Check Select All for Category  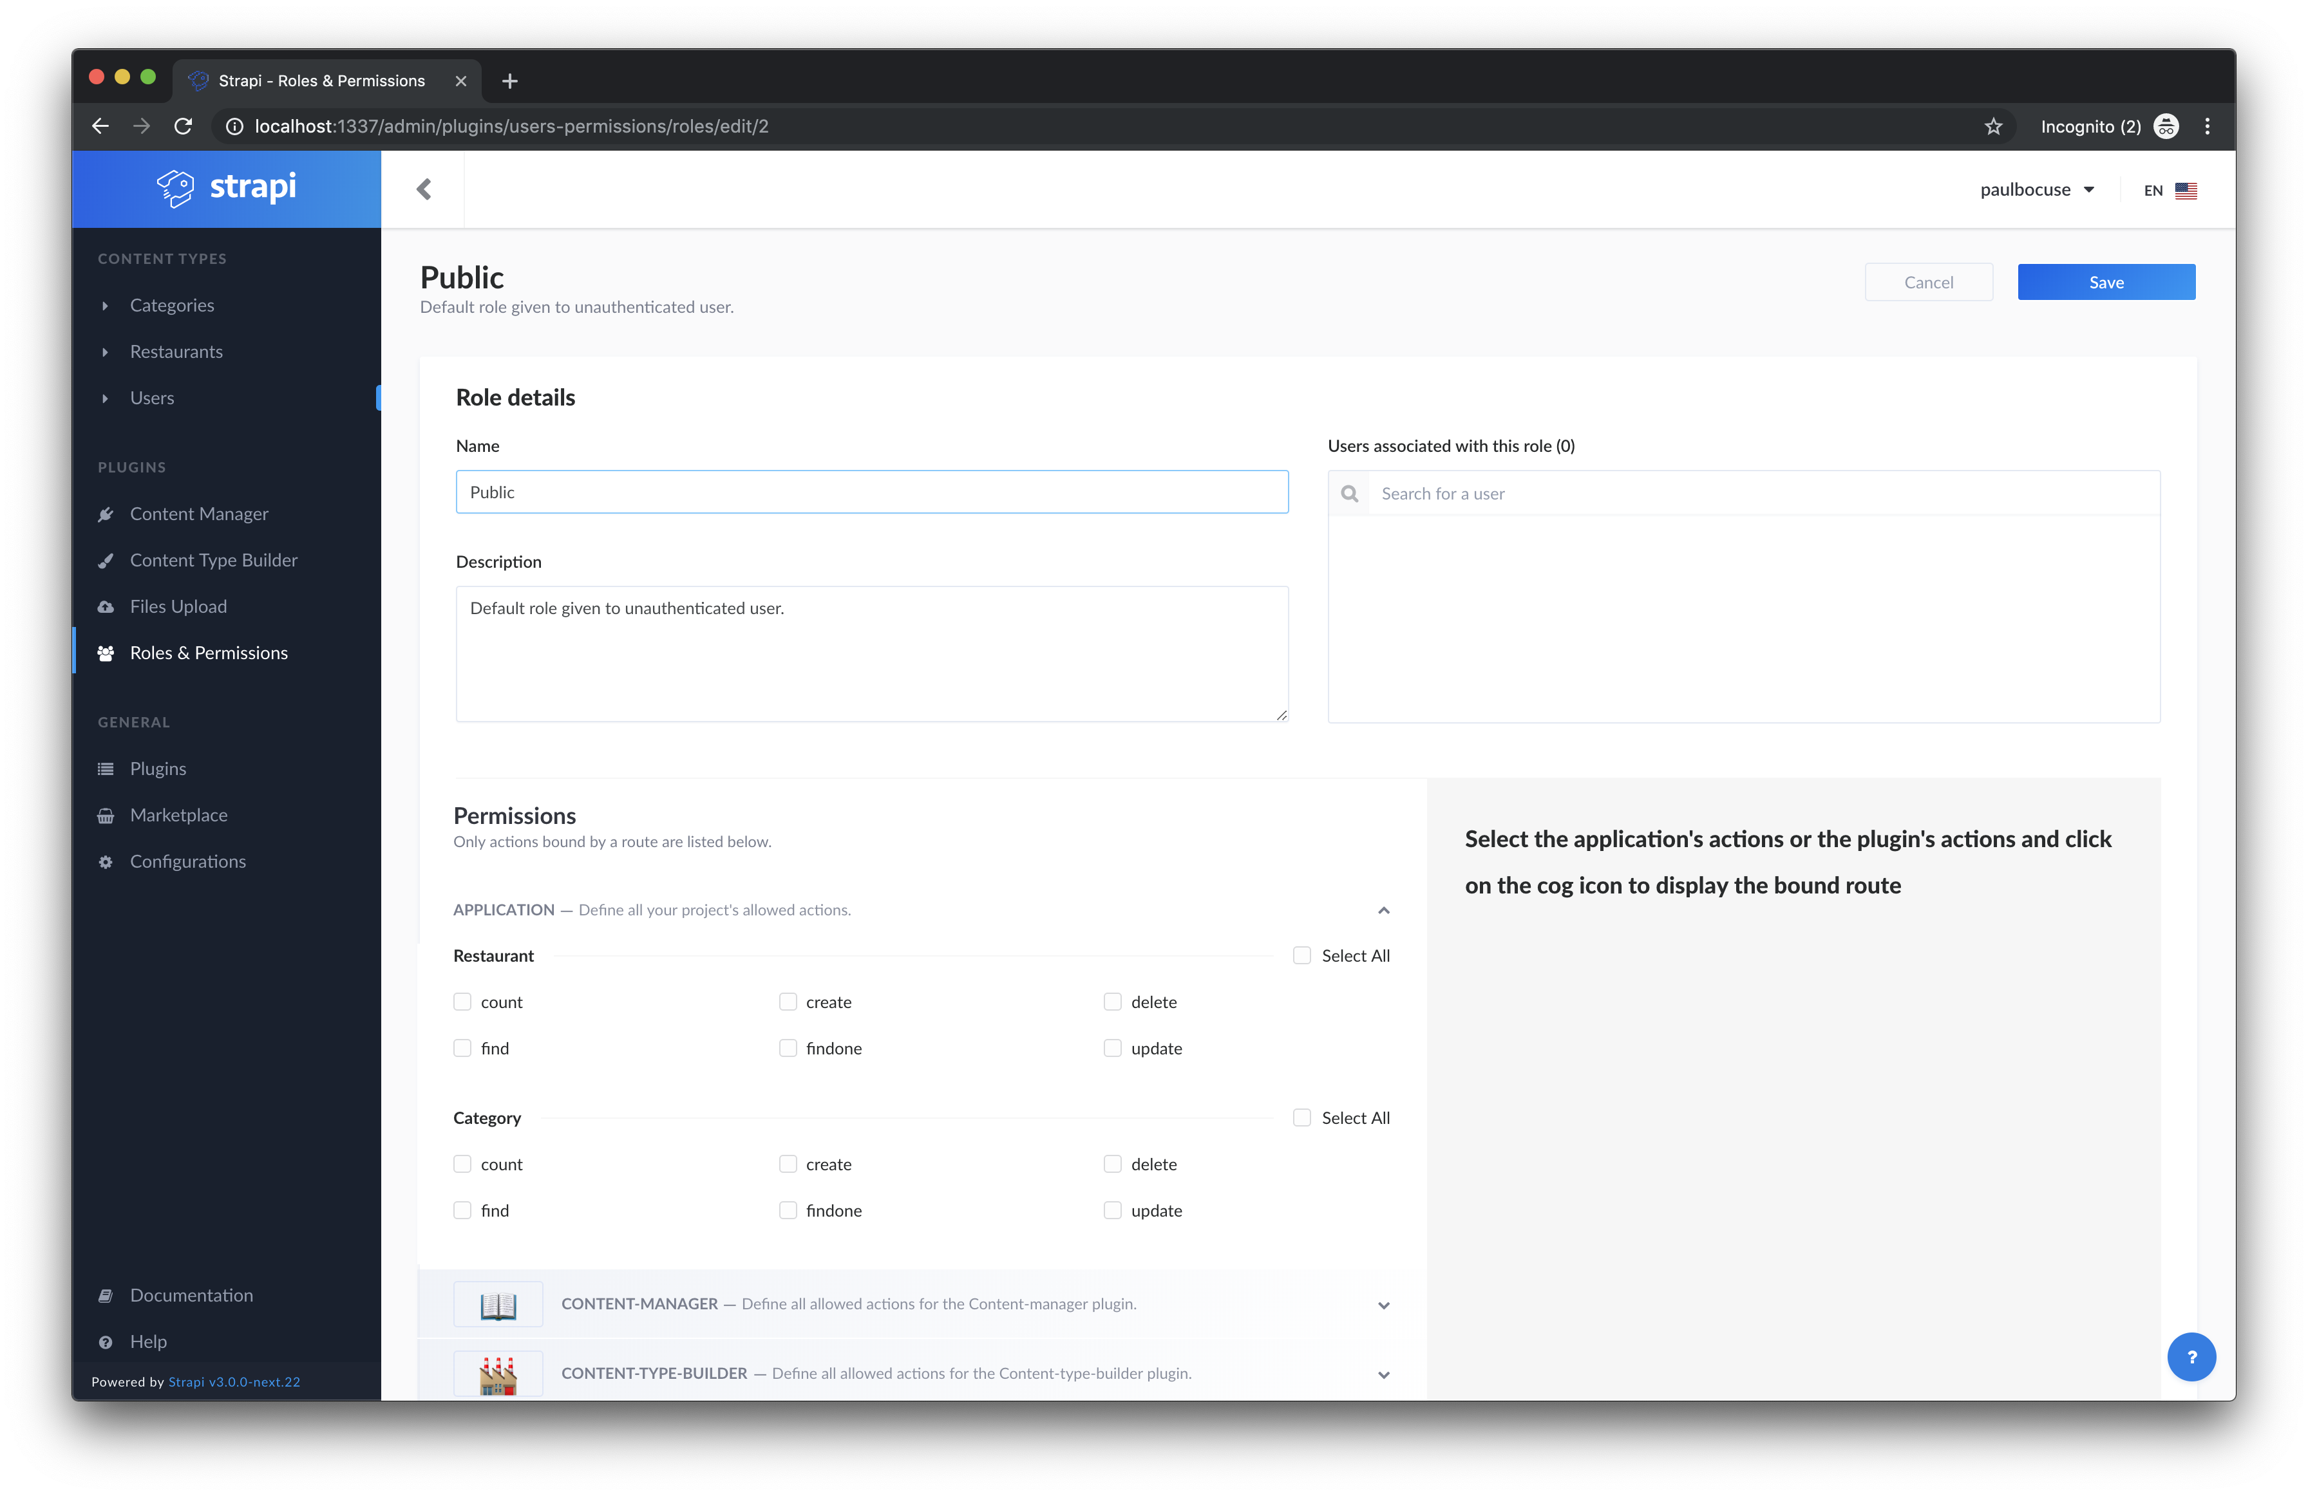point(1302,1118)
